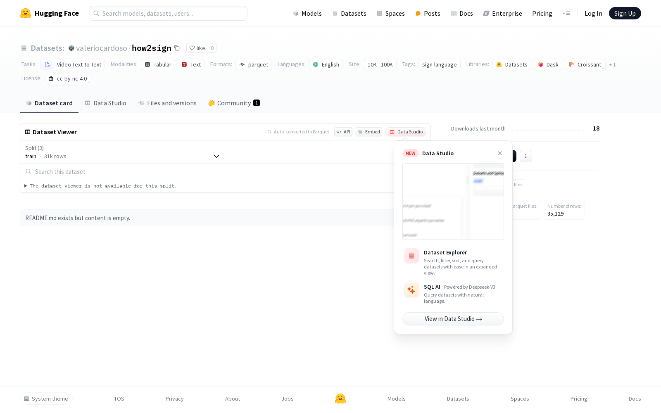Open Spaces in top navigation
Viewport: 661px width, 413px height.
(391, 13)
